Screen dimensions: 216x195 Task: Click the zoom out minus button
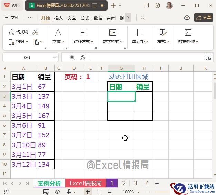(x=148, y=192)
